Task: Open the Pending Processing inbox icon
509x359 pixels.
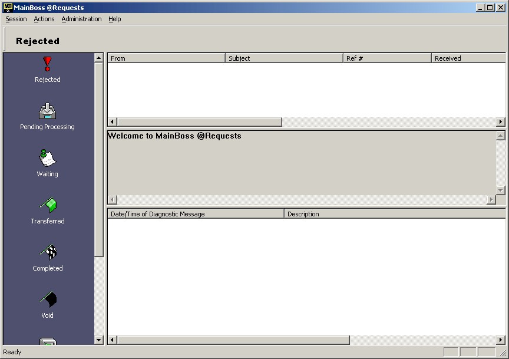Action: 47,111
